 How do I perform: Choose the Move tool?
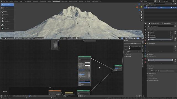click(x=7, y=12)
